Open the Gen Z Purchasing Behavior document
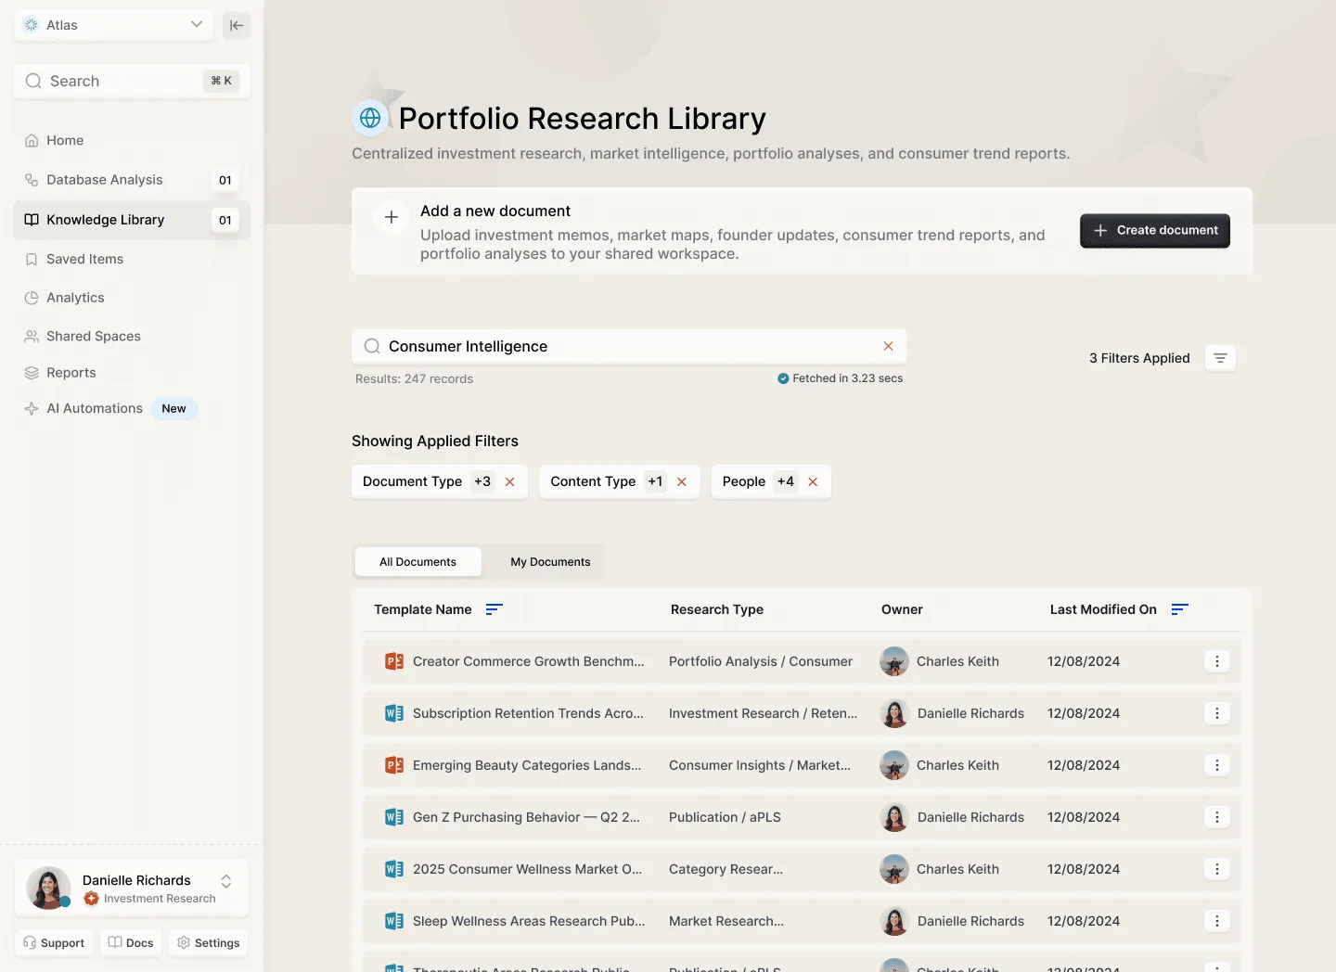The image size is (1336, 972). [526, 817]
